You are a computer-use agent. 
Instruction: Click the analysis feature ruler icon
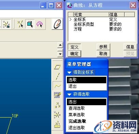coord(57,124)
